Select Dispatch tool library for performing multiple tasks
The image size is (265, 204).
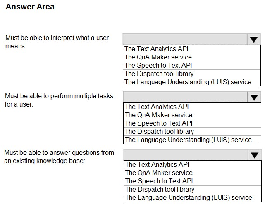(159, 131)
